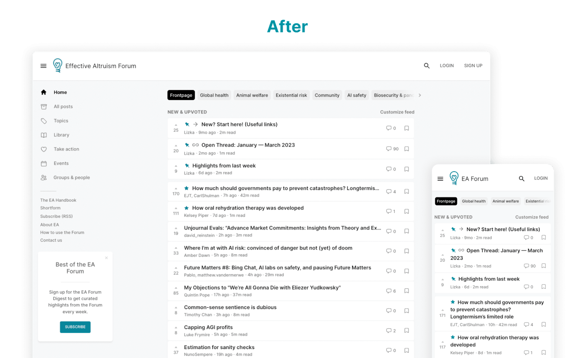The image size is (575, 358).
Task: Click the Events calendar icon
Action: (x=43, y=163)
